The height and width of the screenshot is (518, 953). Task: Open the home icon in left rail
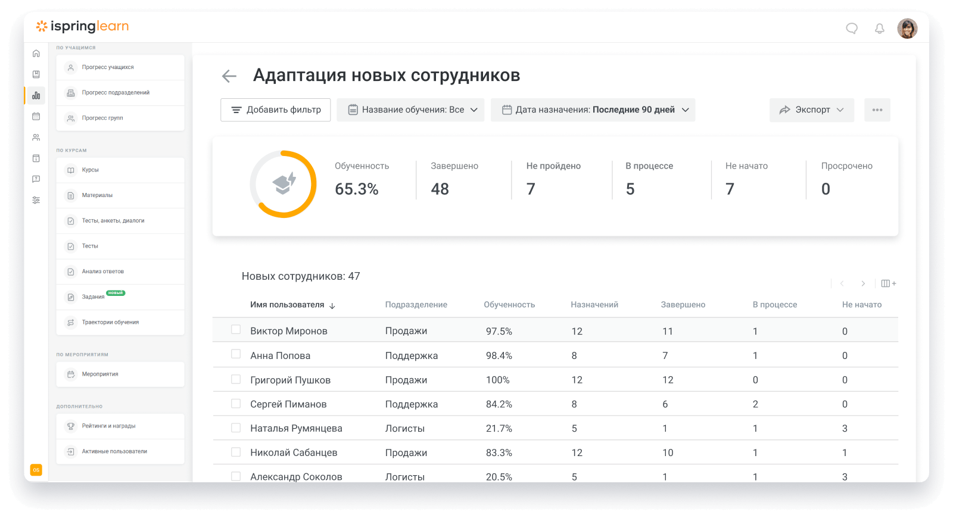pos(36,54)
